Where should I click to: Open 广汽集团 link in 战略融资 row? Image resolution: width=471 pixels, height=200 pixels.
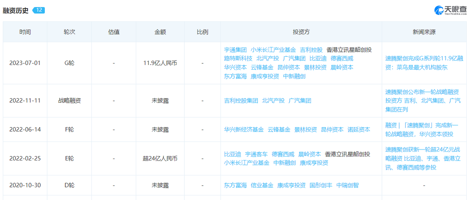[300, 101]
